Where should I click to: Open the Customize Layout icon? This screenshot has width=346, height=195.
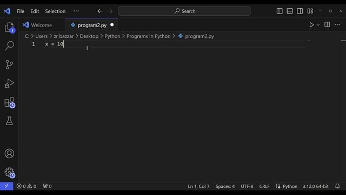[310, 11]
